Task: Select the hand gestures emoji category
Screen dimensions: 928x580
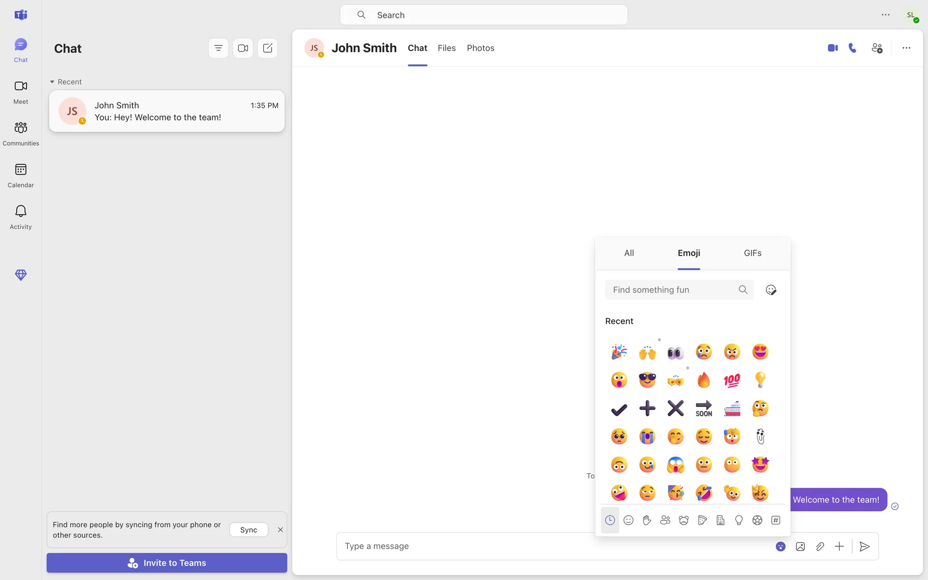Action: pyautogui.click(x=647, y=520)
